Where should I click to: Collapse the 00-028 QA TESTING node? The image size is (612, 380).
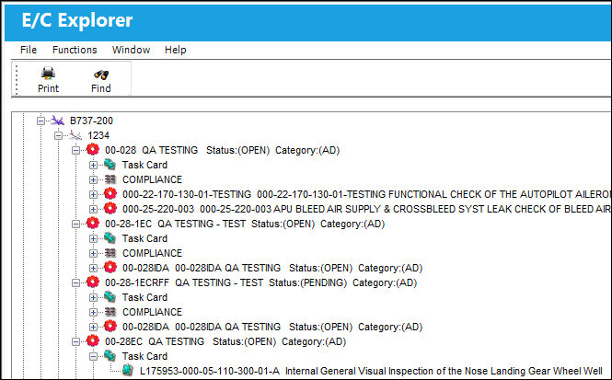tap(75, 151)
